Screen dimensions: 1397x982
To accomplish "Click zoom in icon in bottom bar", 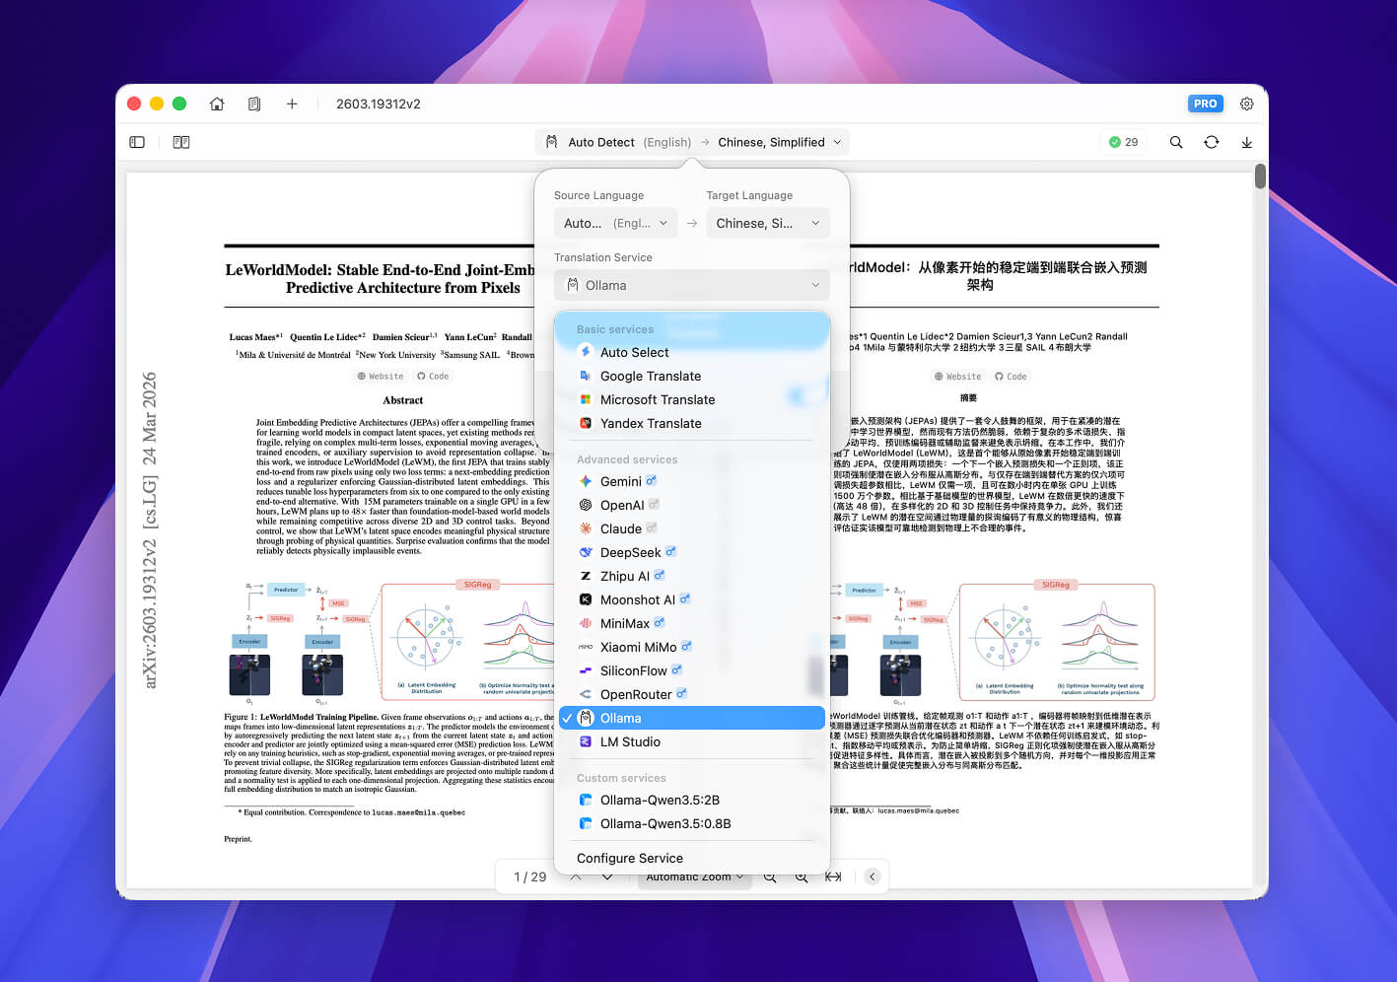I will (802, 877).
